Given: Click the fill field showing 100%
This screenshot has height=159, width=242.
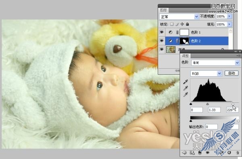Looking at the screenshot, I should (x=221, y=24).
